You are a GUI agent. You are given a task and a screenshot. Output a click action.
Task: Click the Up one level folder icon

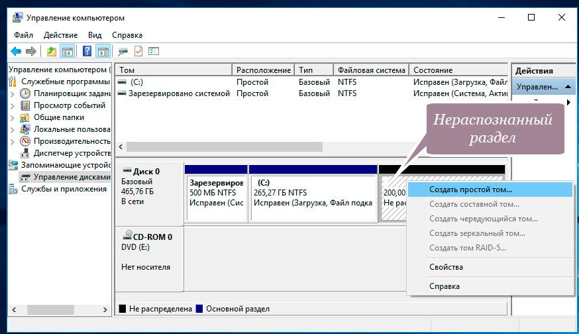tap(52, 51)
